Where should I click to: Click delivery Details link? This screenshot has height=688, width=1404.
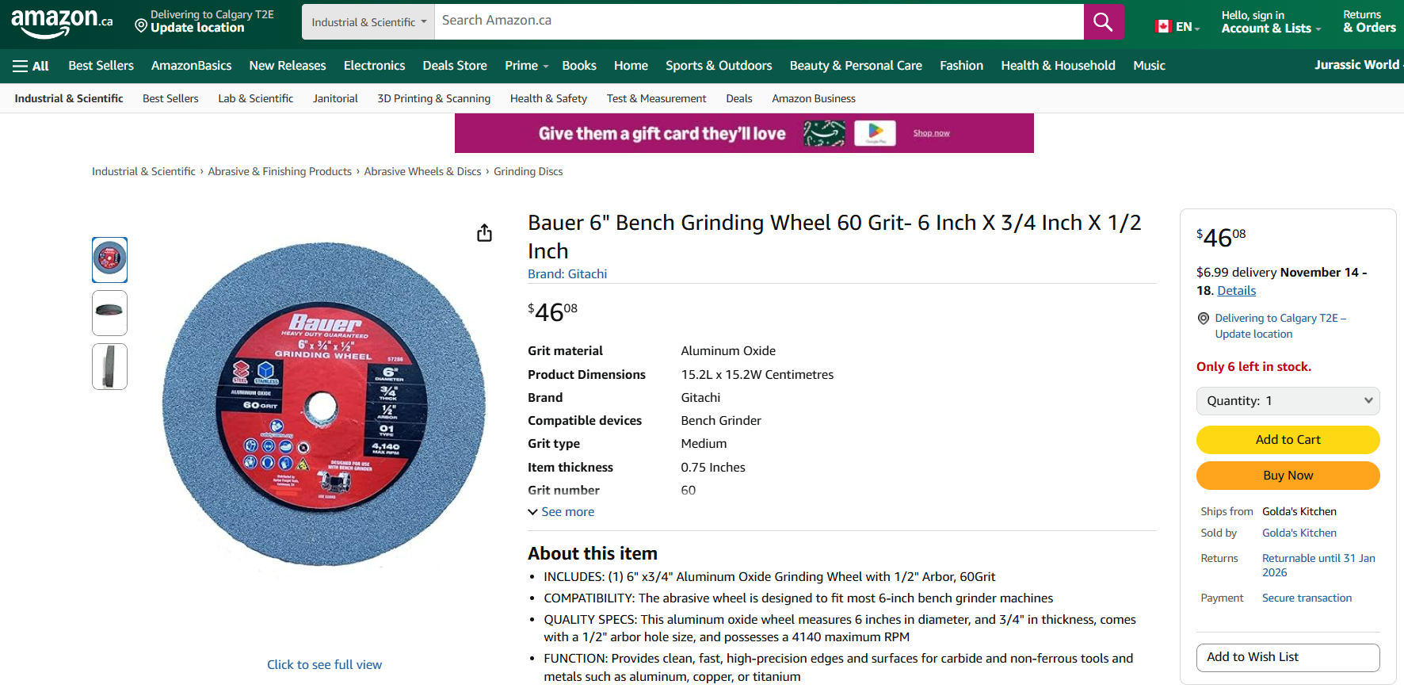1236,291
